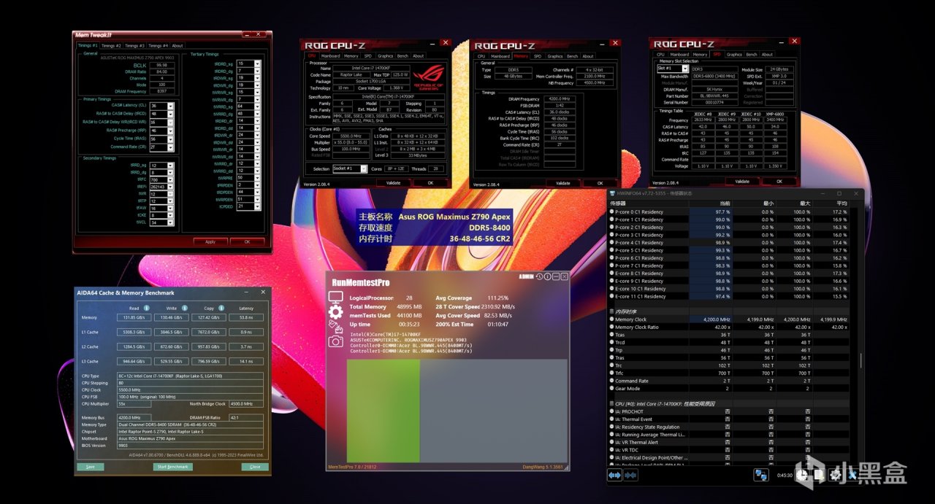
Task: Click the info icon in RunMemtestPro title bar
Action: tap(547, 276)
